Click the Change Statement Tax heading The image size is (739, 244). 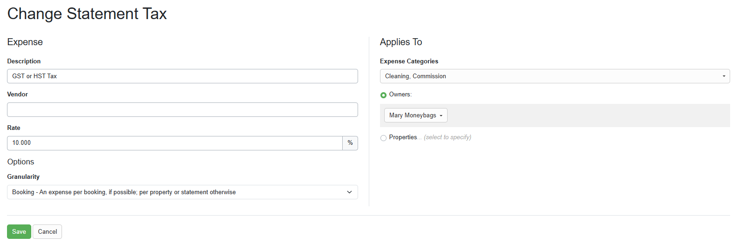point(87,14)
